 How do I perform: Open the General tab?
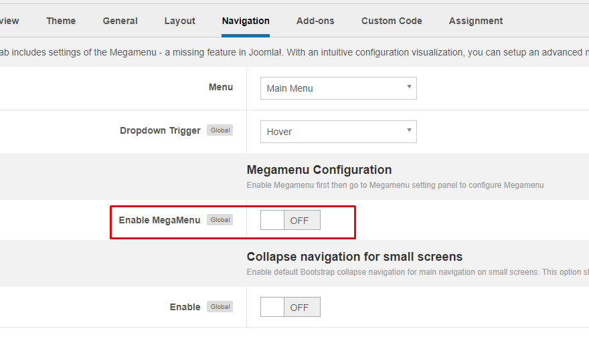click(120, 21)
